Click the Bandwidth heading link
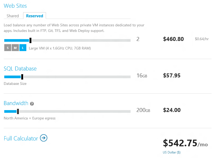Image resolution: width=212 pixels, height=158 pixels. [16, 103]
